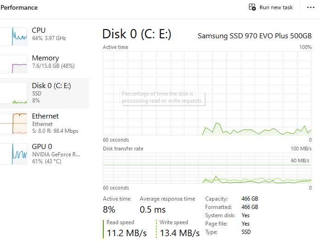Click the Disk 0 mini graph thumbnail
Screen dimensions: 320x244
[x=13, y=95]
